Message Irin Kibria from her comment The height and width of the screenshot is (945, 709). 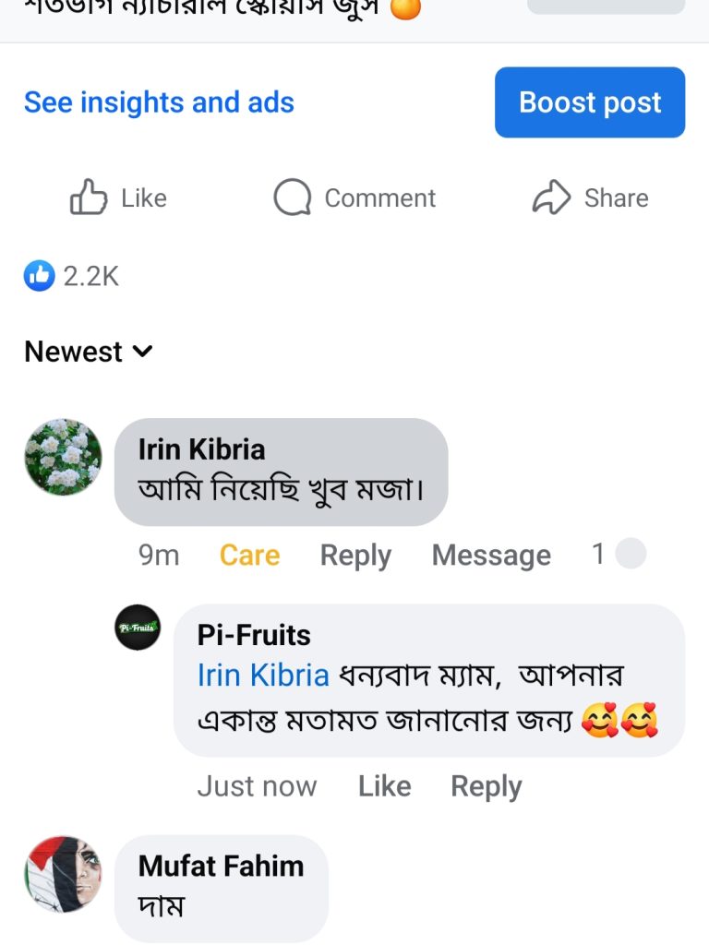click(x=491, y=556)
